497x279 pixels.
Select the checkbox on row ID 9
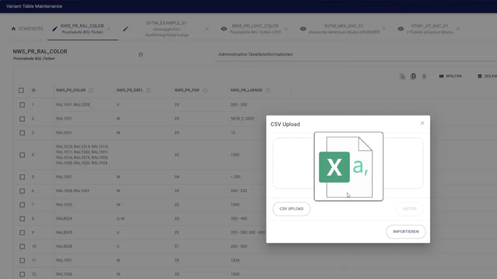pyautogui.click(x=22, y=232)
